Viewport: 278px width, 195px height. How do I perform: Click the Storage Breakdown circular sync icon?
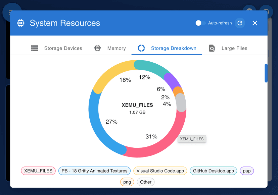tap(141, 48)
